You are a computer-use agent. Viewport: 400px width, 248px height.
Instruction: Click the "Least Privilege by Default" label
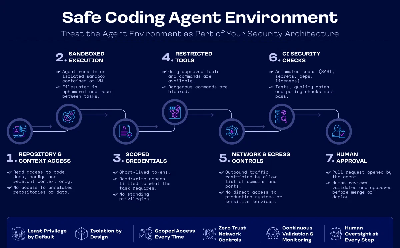tap(47, 234)
